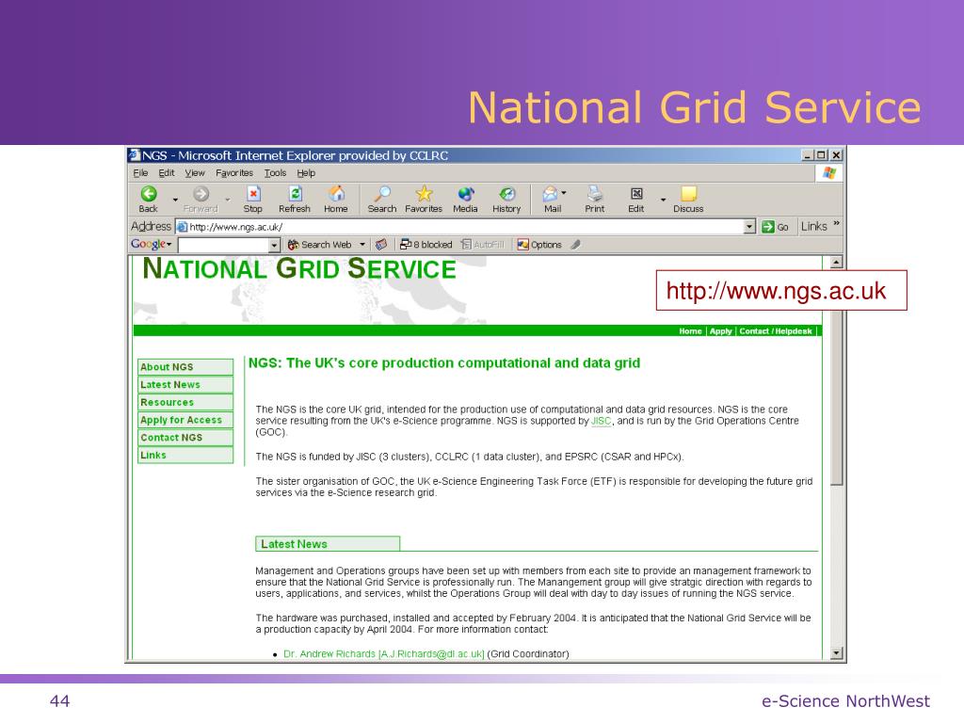Open the Mail envelope toolbar icon
964x723 pixels.
[x=550, y=194]
